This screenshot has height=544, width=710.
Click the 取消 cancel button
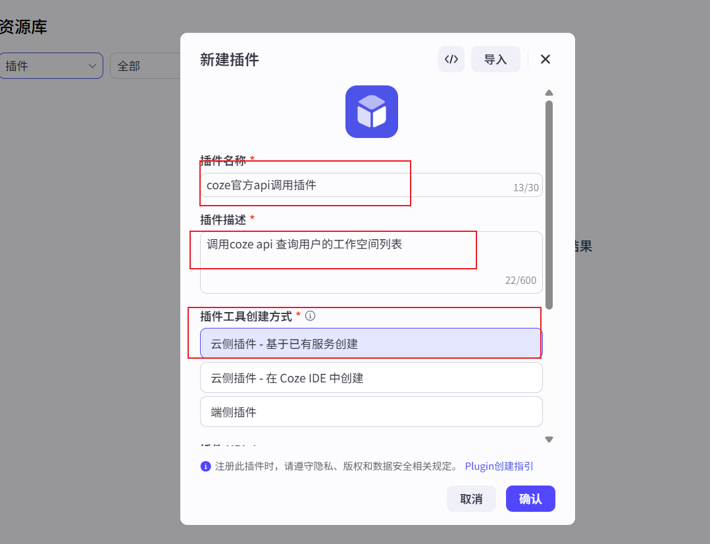click(471, 499)
